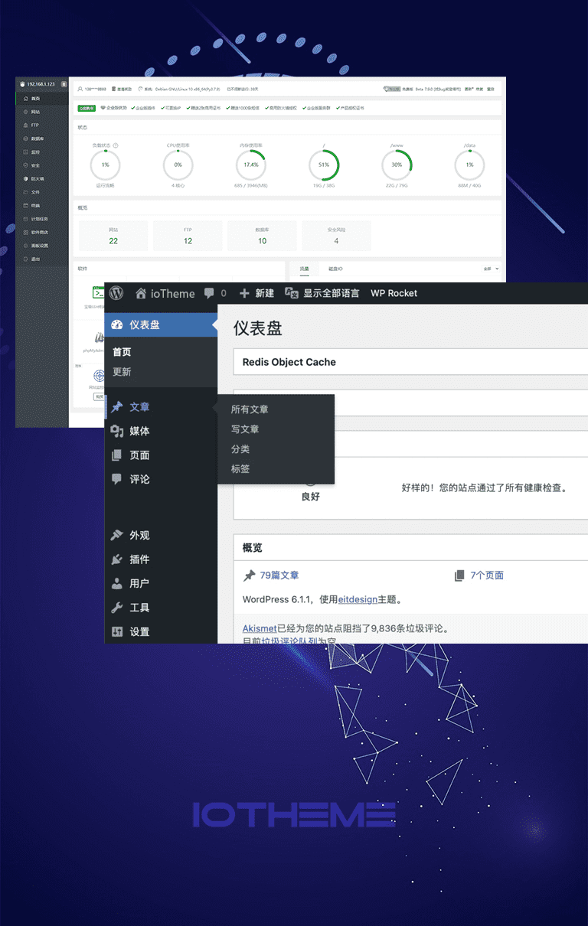Click the /www disk 30% gauge
The image size is (588, 926).
pyautogui.click(x=397, y=165)
